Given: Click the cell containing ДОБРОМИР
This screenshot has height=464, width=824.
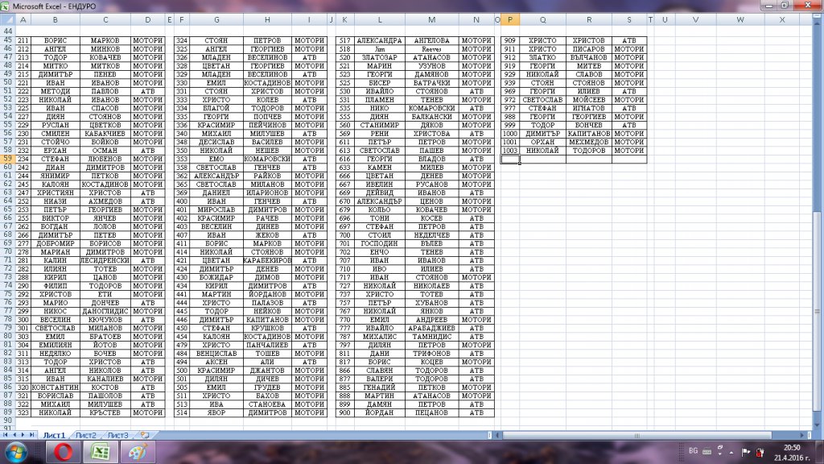Looking at the screenshot, I should pos(56,243).
